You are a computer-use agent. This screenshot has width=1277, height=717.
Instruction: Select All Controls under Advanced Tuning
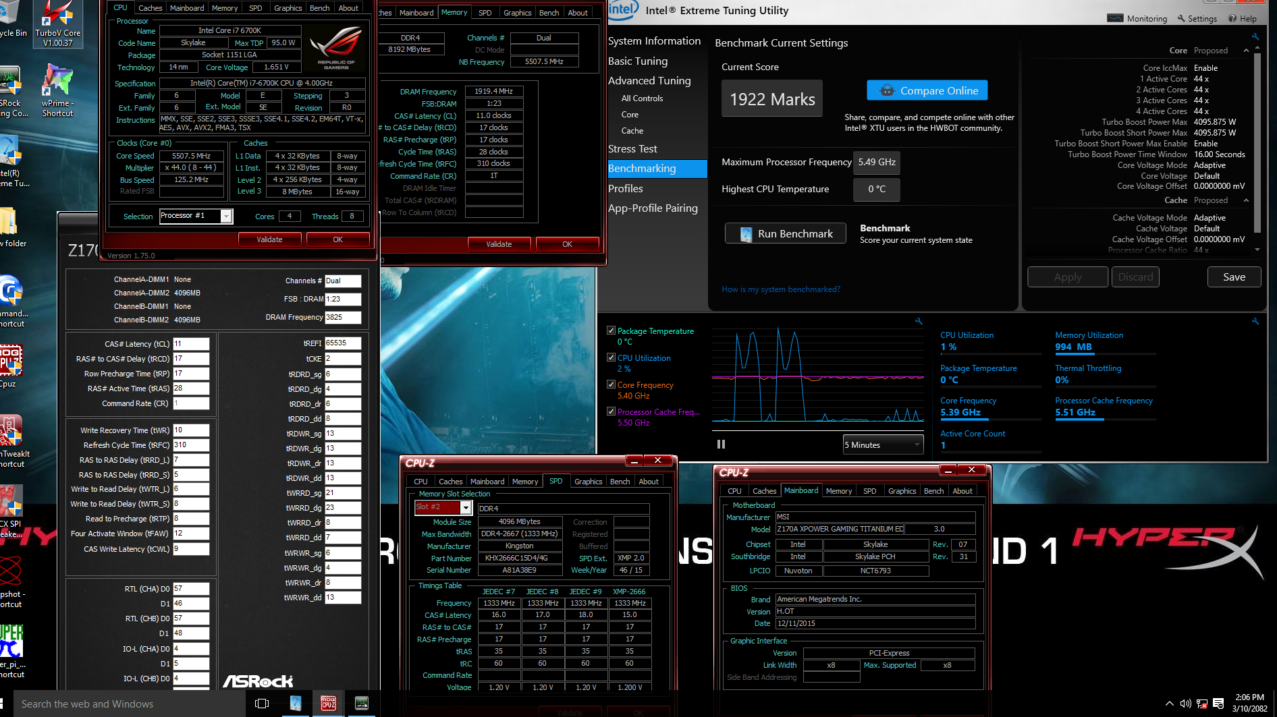pyautogui.click(x=642, y=98)
